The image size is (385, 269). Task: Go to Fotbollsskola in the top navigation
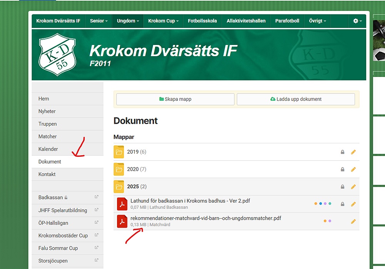203,21
